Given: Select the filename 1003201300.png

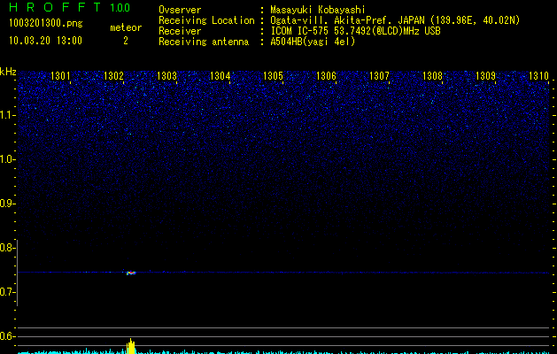Looking at the screenshot, I should (46, 24).
